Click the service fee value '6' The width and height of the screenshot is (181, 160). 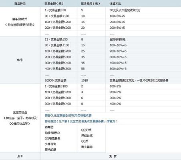82,98
